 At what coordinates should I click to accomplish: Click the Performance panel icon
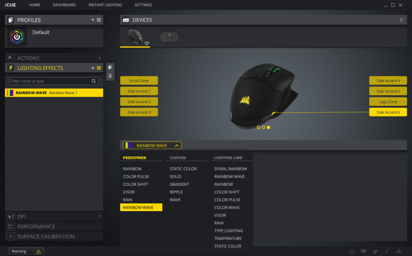11,226
